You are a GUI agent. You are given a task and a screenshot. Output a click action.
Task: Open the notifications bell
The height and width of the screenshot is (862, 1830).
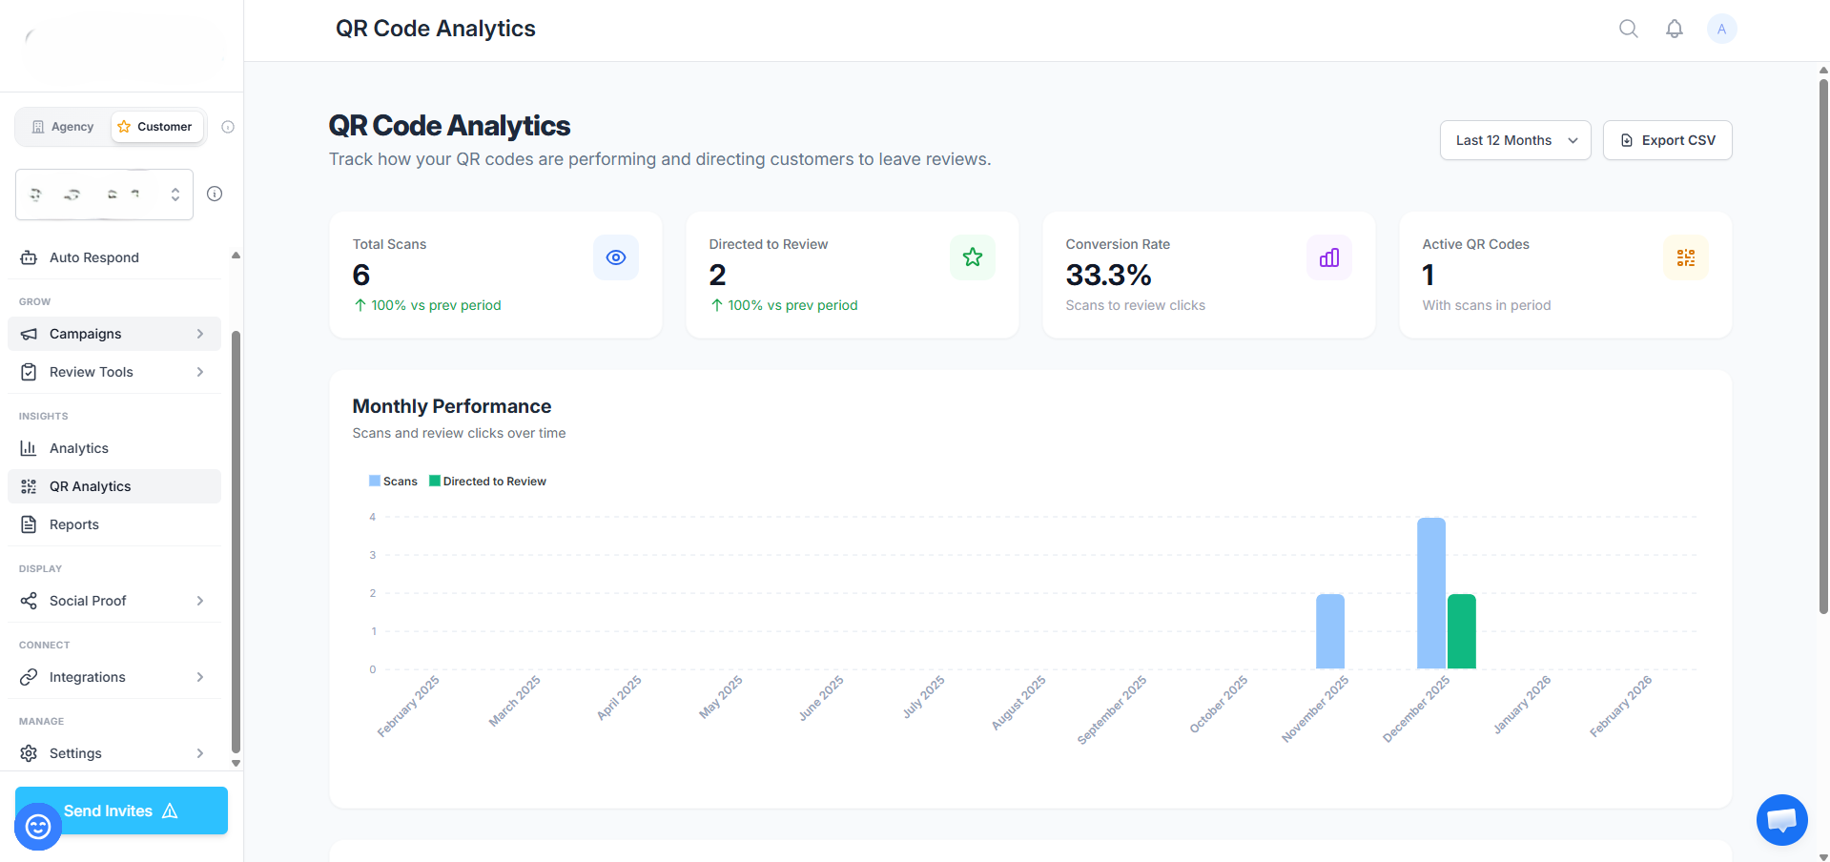1674,29
